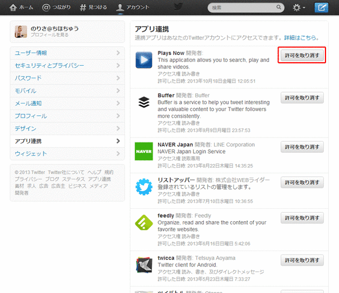Click Twitter社について footer link
This screenshot has width=339, height=293.
pyautogui.click(x=66, y=173)
